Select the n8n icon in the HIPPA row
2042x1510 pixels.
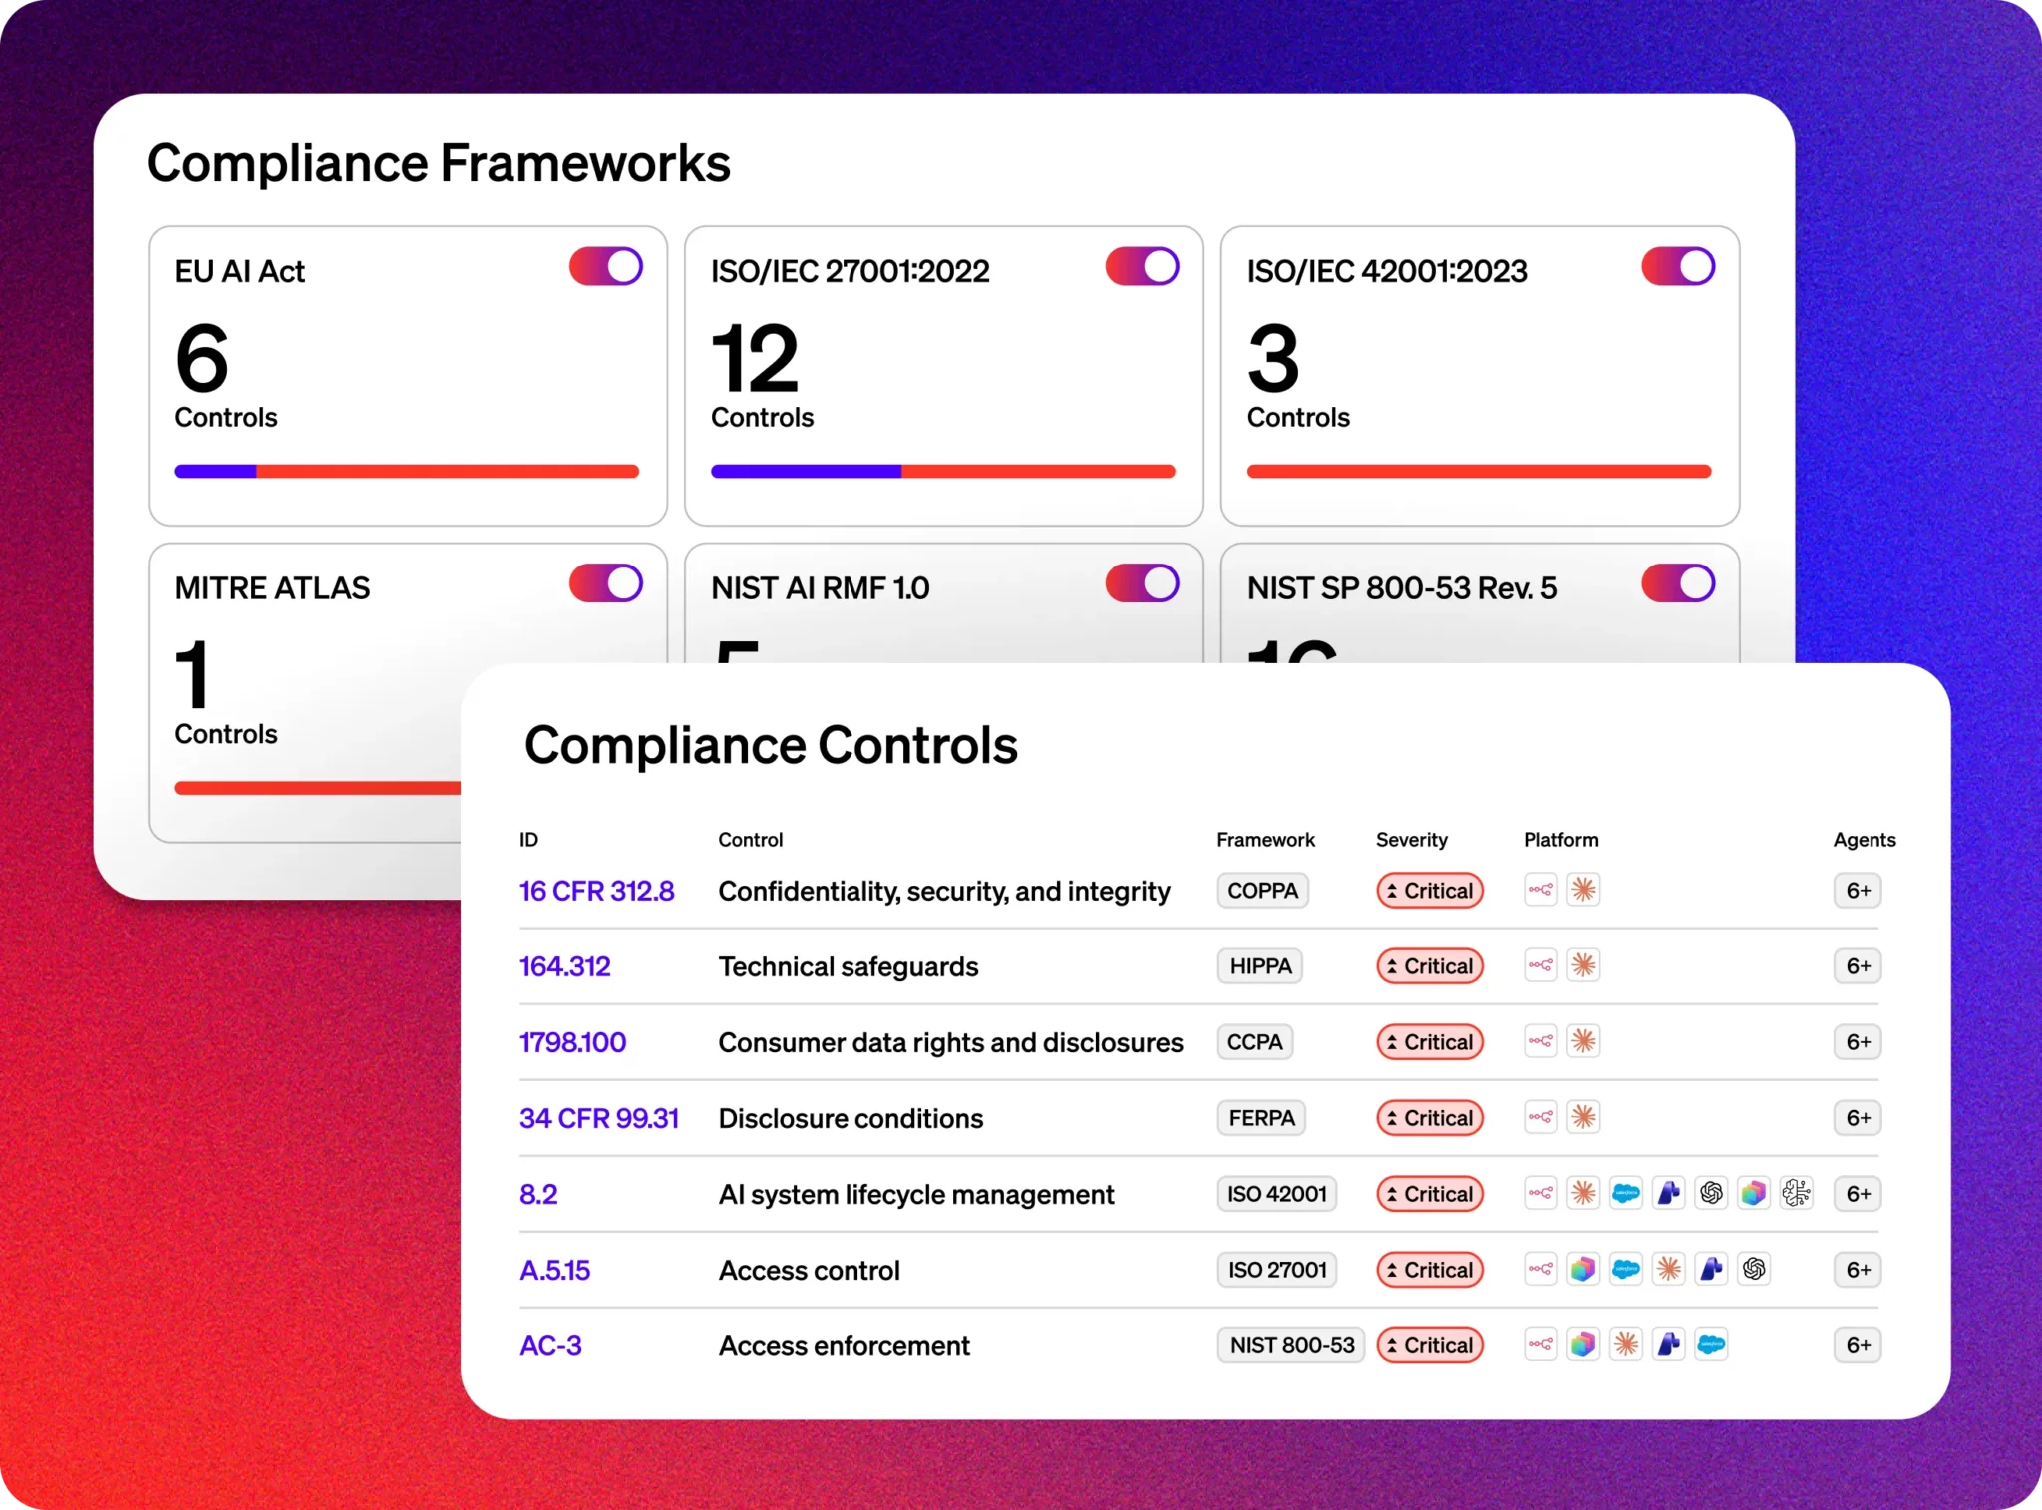click(1540, 965)
